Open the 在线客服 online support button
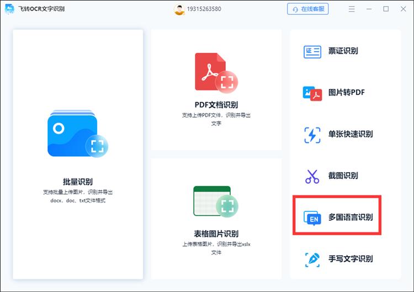This screenshot has height=292, width=414. tap(307, 9)
